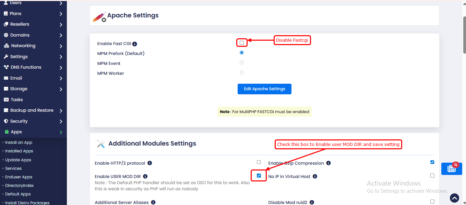This screenshot has width=466, height=205.
Task: Click the info icon next to Gzip Compression
Action: (328, 163)
